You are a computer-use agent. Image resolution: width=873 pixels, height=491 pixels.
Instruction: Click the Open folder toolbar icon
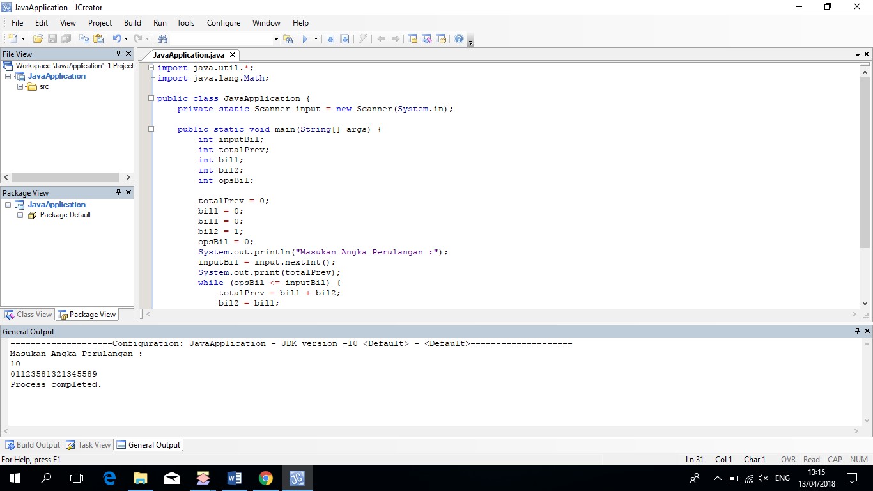[x=38, y=39]
